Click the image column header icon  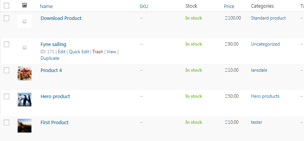[25, 5]
